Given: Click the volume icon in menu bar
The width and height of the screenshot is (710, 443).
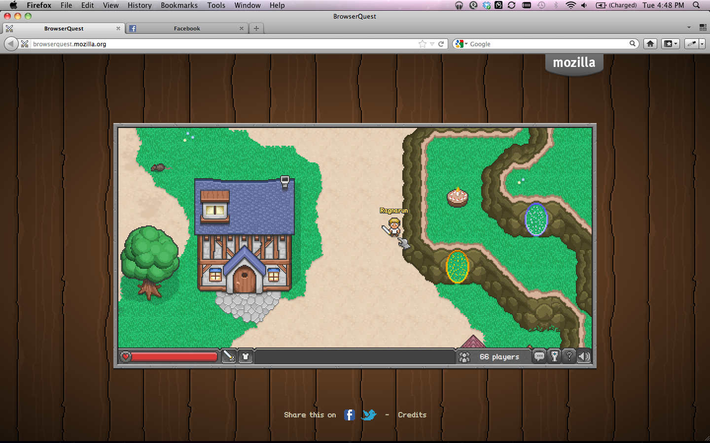Looking at the screenshot, I should pyautogui.click(x=584, y=5).
